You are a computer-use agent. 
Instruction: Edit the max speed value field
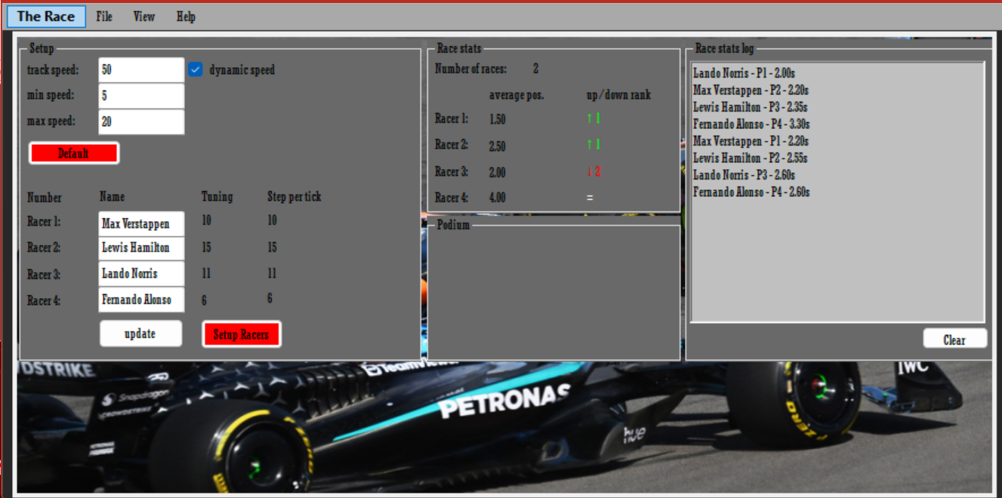140,121
